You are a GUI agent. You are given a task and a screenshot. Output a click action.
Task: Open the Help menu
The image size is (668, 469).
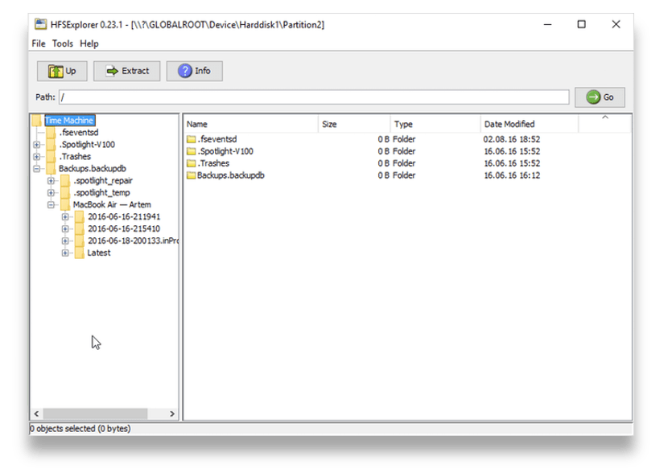coord(89,43)
